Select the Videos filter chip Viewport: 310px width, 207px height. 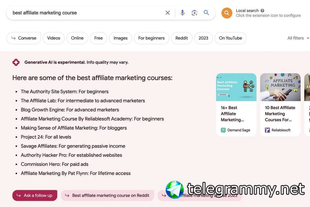pos(54,38)
